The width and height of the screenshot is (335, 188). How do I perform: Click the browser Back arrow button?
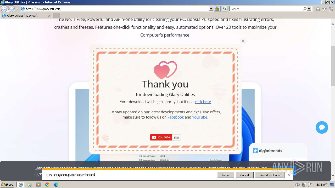(4, 9)
